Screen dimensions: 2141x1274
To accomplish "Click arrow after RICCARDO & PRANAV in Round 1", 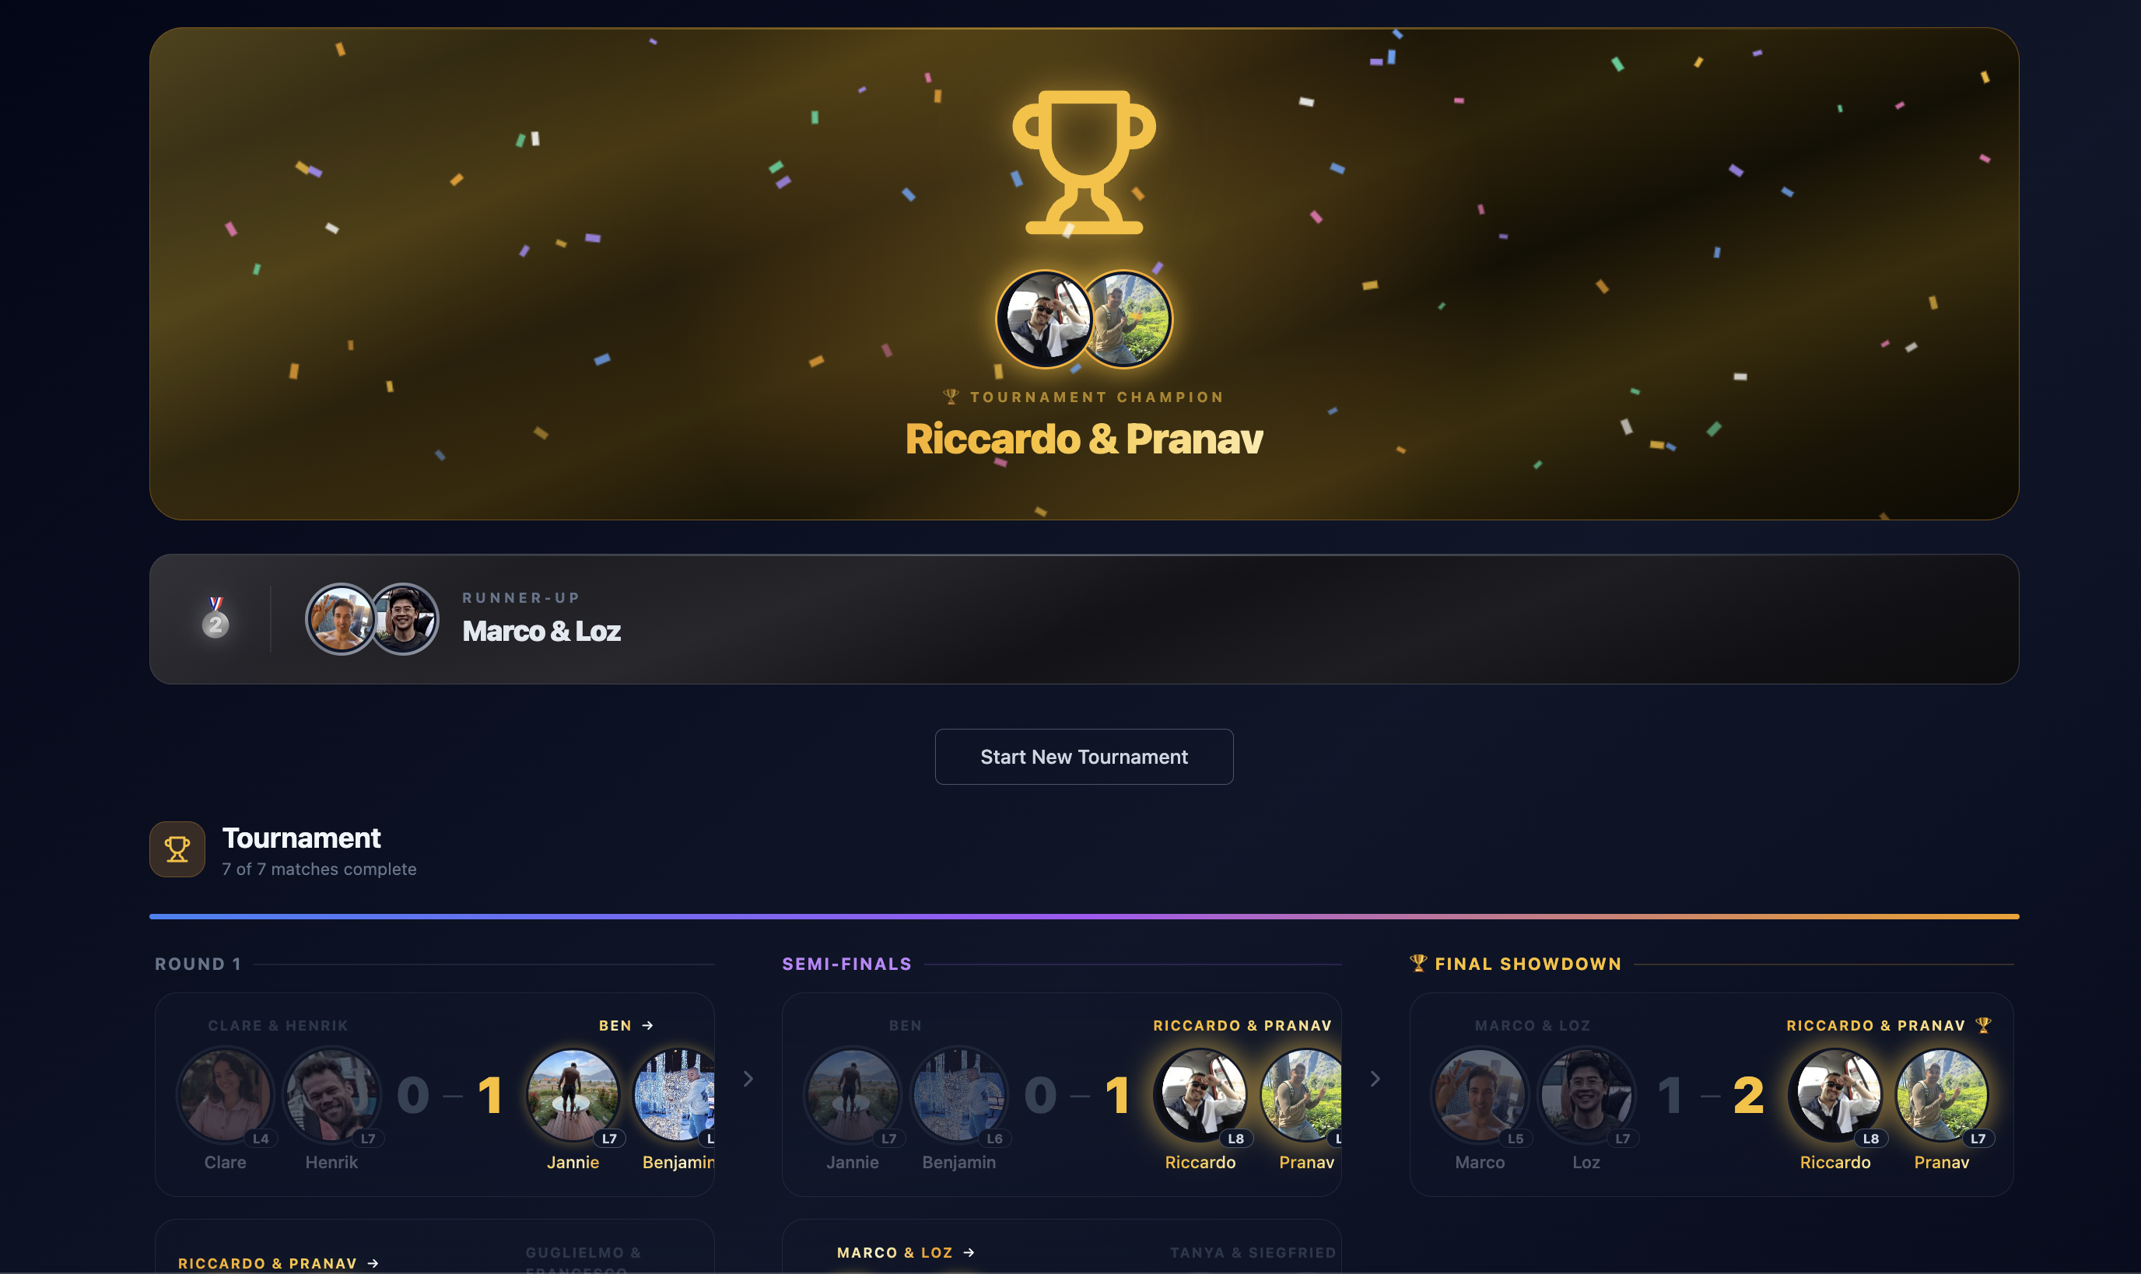I will tap(373, 1264).
